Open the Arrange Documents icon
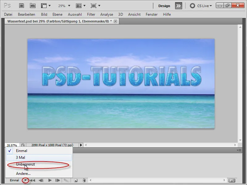 [79, 6]
